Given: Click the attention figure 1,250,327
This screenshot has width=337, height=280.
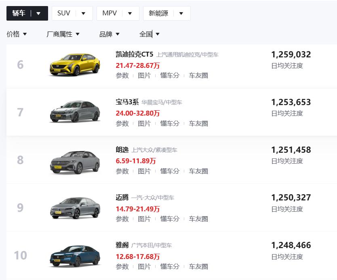Looking at the screenshot, I should pyautogui.click(x=291, y=198).
